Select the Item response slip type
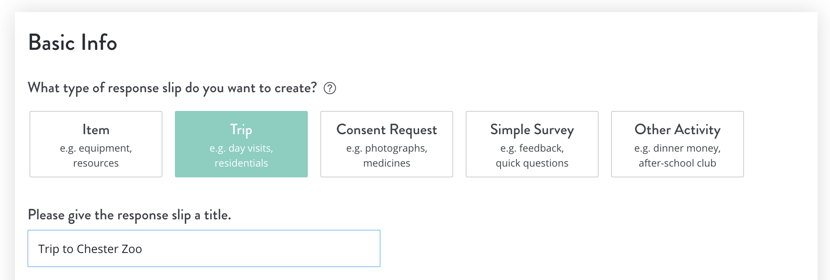The width and height of the screenshot is (830, 280). (96, 144)
